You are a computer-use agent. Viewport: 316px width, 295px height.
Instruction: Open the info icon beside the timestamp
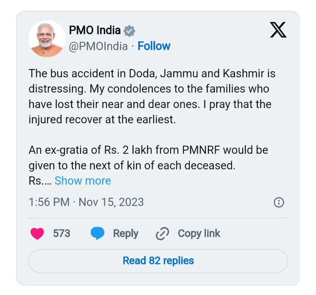278,202
